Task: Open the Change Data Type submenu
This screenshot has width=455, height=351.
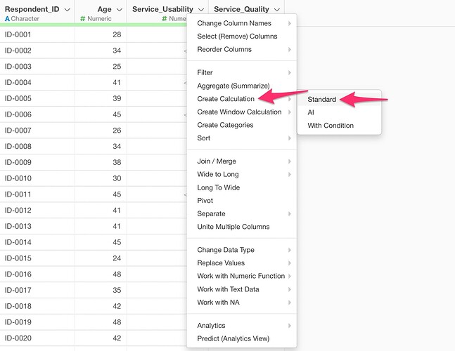Action: pyautogui.click(x=241, y=250)
